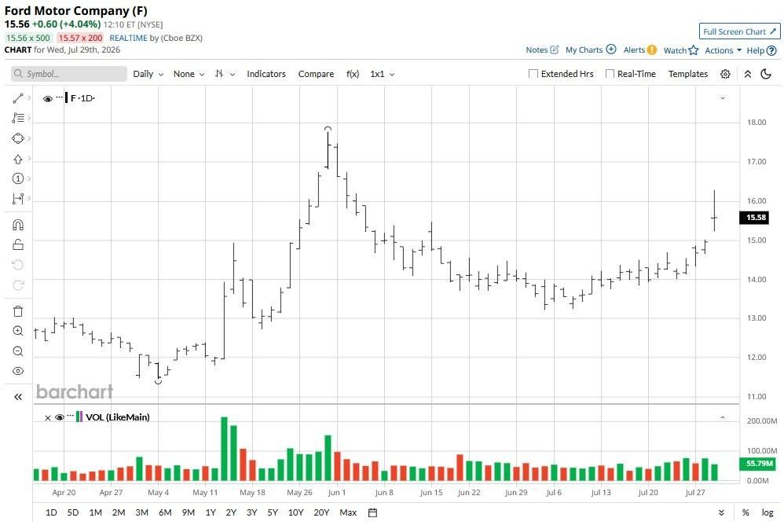
Task: Switch to dark mode moon icon
Action: [765, 74]
